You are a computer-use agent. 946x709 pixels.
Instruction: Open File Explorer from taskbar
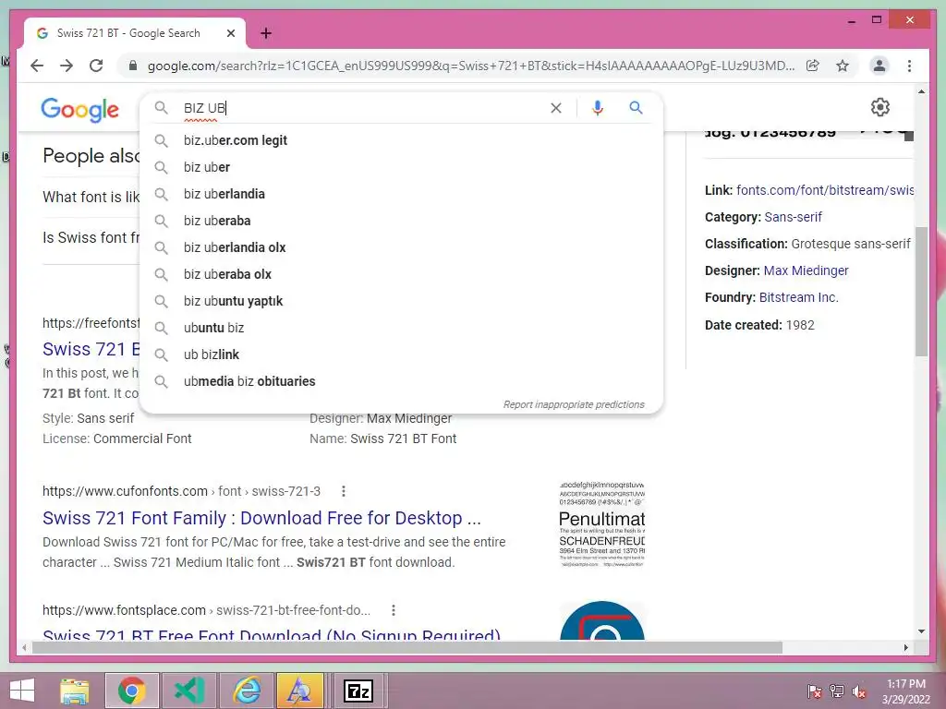point(75,691)
